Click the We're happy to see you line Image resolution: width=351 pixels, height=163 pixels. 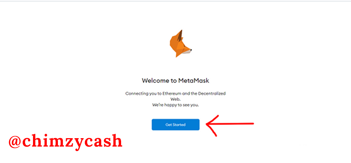tap(175, 105)
